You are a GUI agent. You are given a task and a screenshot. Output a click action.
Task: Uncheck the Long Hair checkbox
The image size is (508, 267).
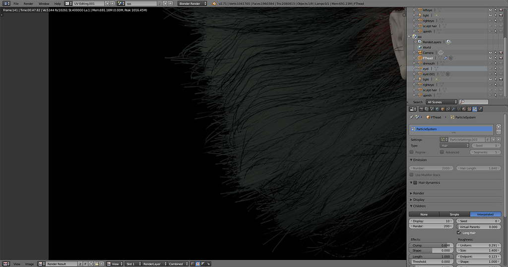click(459, 233)
